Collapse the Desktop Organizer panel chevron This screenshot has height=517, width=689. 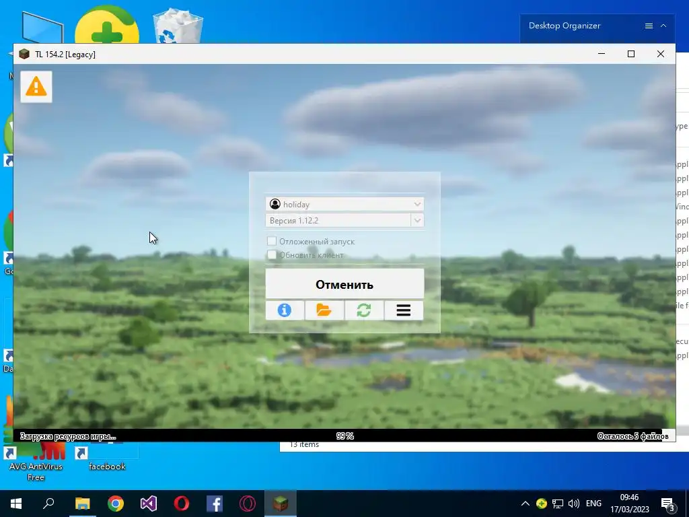[663, 26]
